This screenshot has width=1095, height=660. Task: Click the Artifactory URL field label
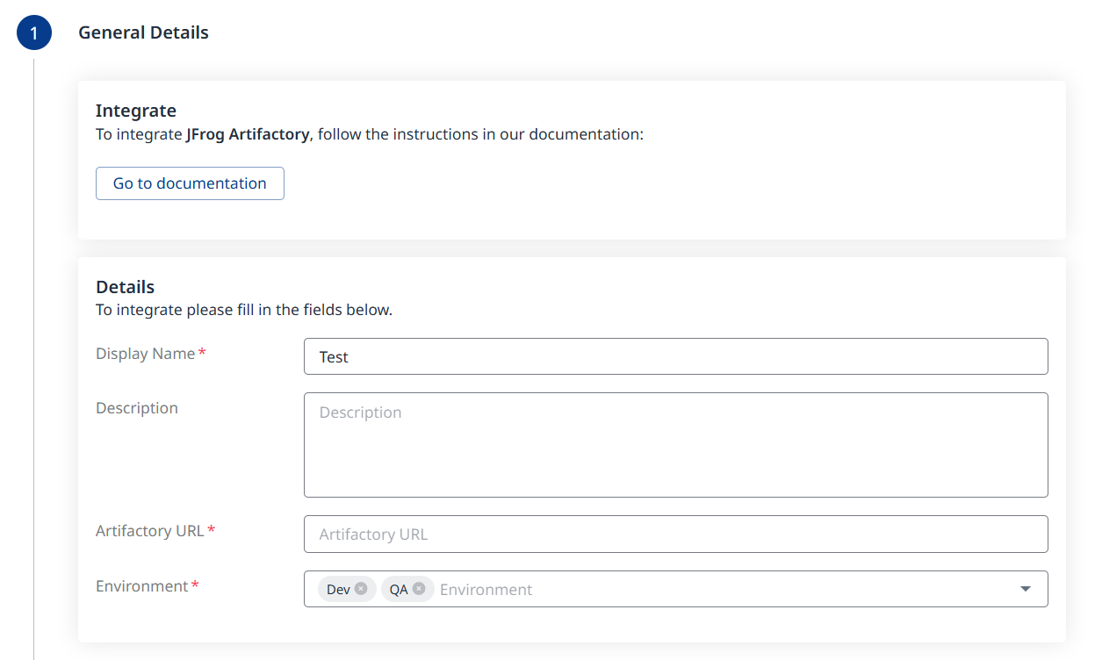pyautogui.click(x=150, y=531)
